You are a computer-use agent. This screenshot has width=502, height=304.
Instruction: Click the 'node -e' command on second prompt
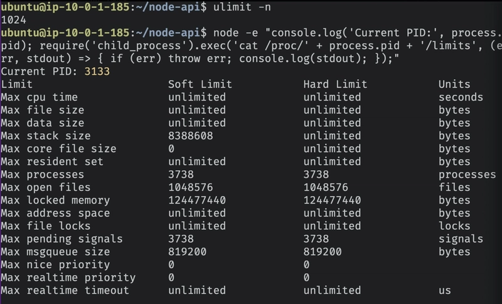tap(236, 33)
